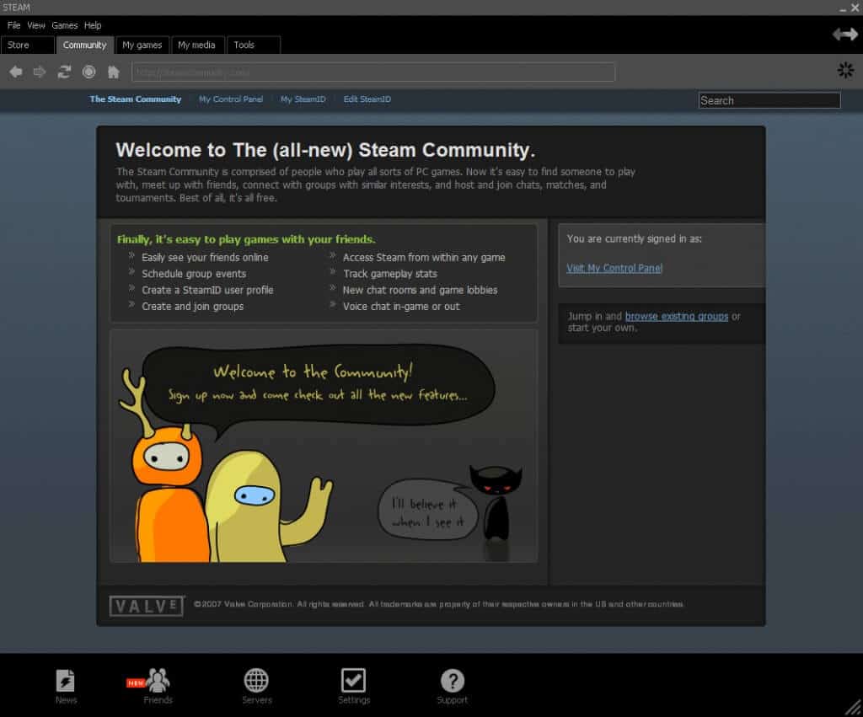Click 'Access Steam from within any game' text

(424, 258)
